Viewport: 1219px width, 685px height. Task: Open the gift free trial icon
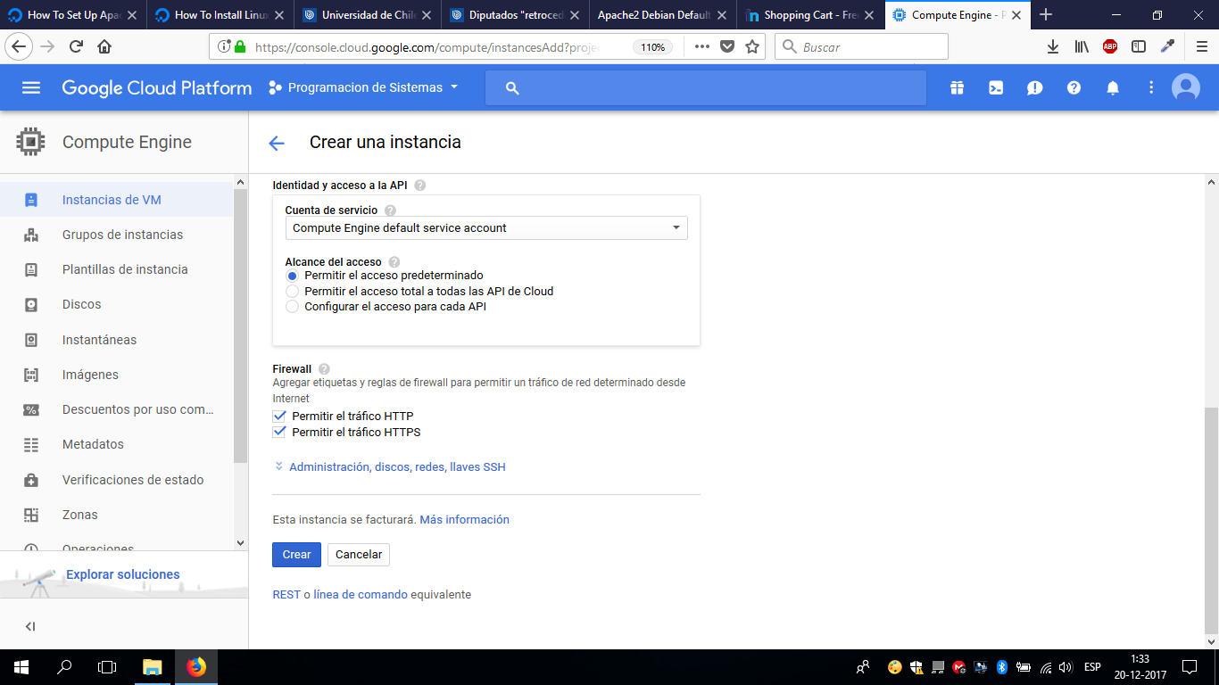tap(957, 87)
